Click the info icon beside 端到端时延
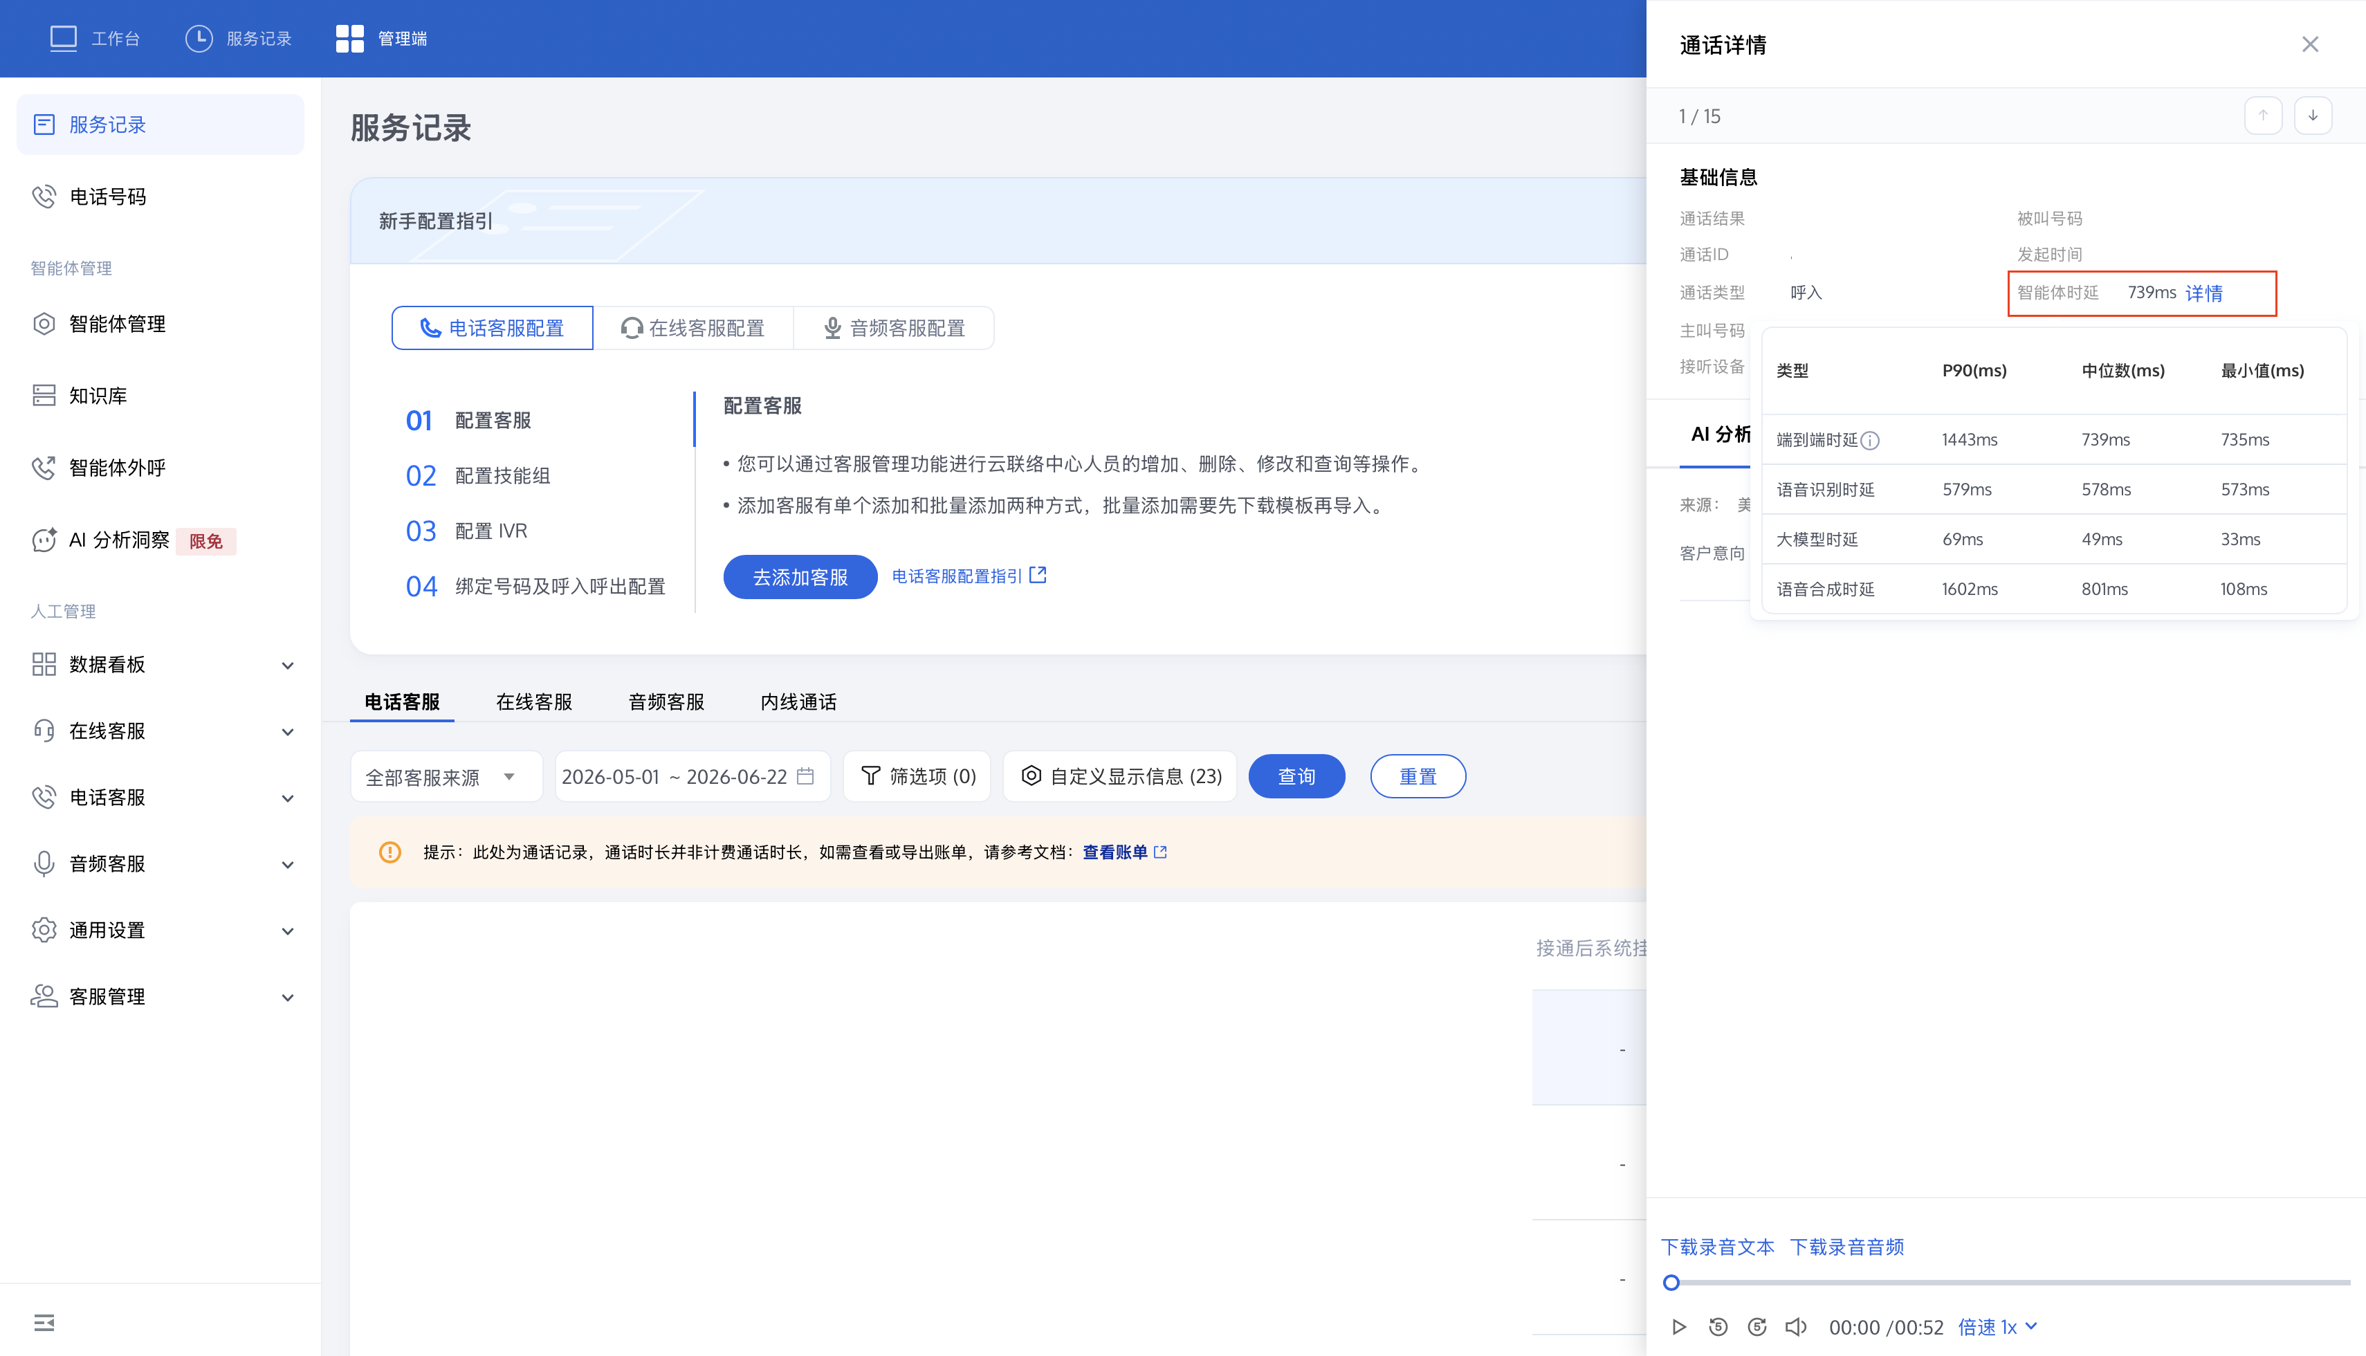Viewport: 2366px width, 1356px height. pos(1870,441)
